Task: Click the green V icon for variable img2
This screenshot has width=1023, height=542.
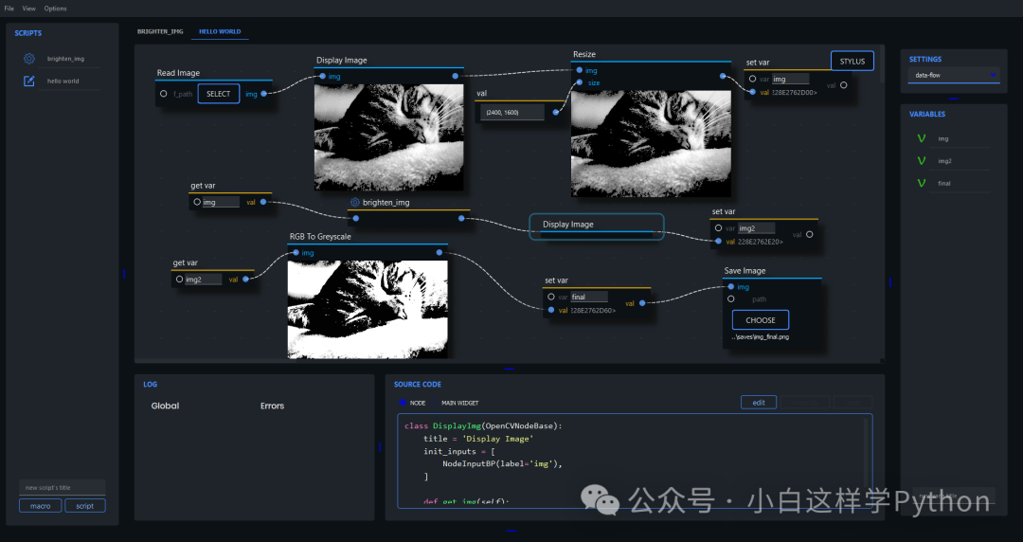Action: tap(922, 161)
